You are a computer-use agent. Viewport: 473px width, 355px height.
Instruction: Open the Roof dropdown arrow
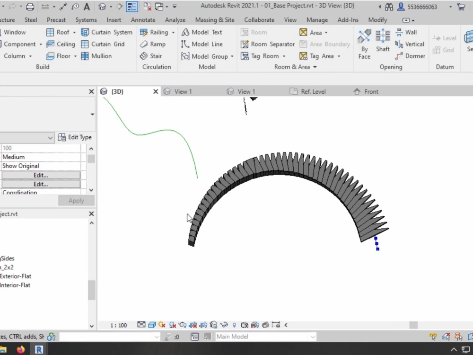coord(74,33)
